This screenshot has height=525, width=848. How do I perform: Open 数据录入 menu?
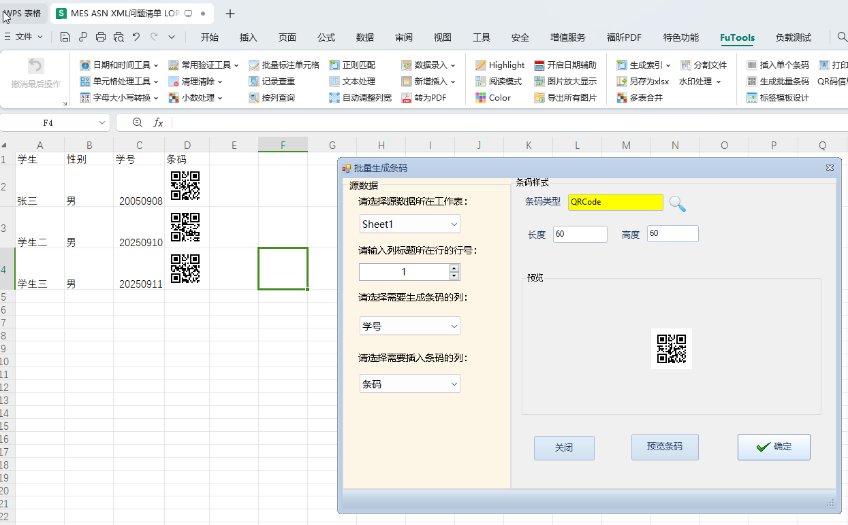coord(428,65)
